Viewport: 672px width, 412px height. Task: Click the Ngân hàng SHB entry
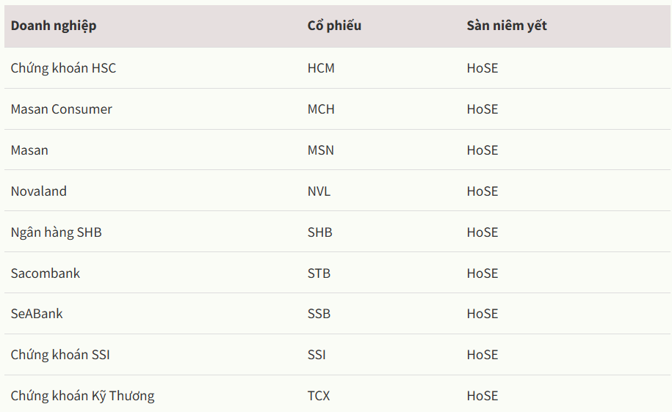[56, 232]
